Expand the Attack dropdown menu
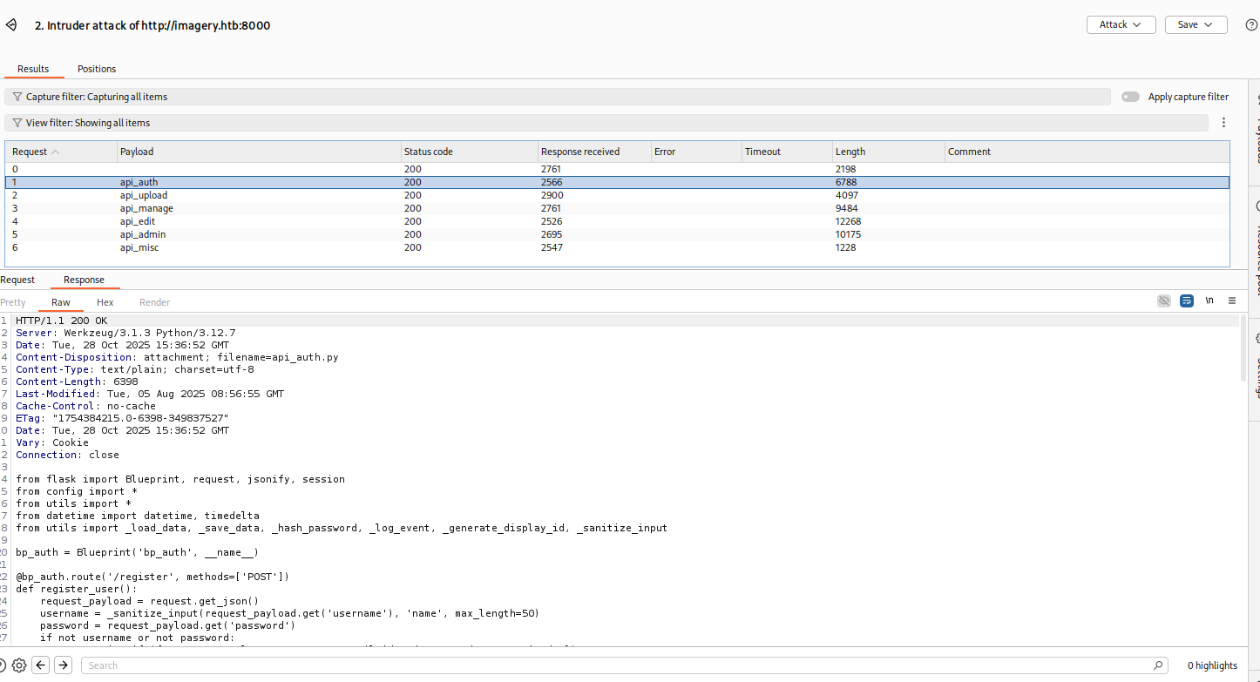This screenshot has width=1260, height=682. [1121, 25]
